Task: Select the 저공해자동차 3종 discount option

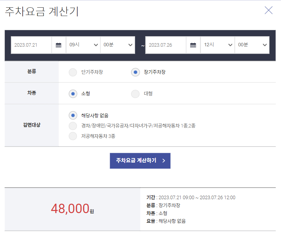Action: [73, 135]
